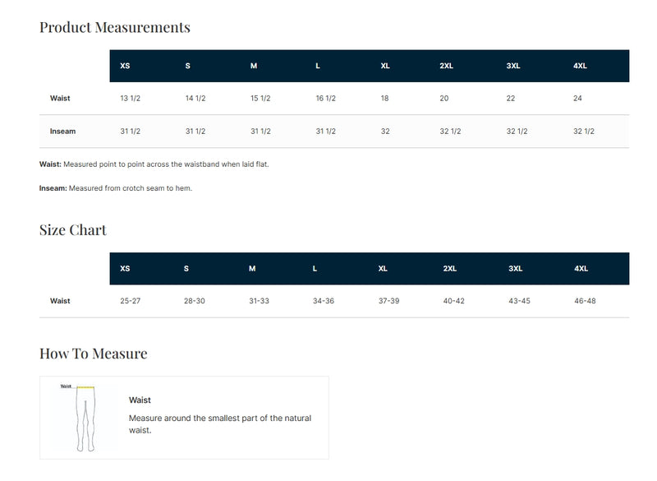Viewport: 657px width, 481px height.
Task: Click the 'Measured point to point' waist description
Action: [x=166, y=164]
